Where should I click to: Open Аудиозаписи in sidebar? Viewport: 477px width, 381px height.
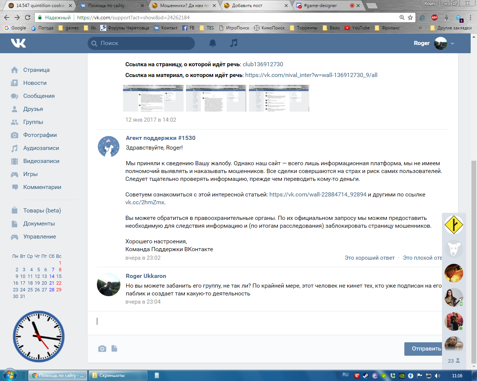pos(41,148)
